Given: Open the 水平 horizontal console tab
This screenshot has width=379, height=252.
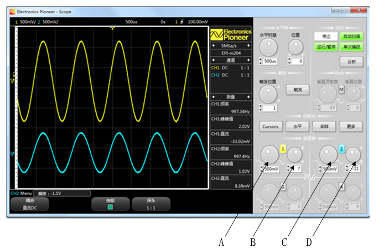Looking at the screenshot, I should tap(297, 126).
